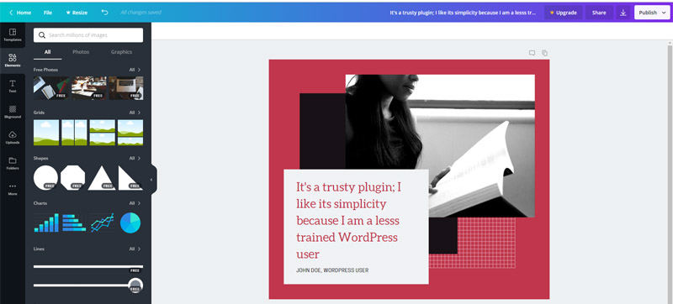This screenshot has height=304, width=673.
Task: Open the File menu
Action: 48,13
